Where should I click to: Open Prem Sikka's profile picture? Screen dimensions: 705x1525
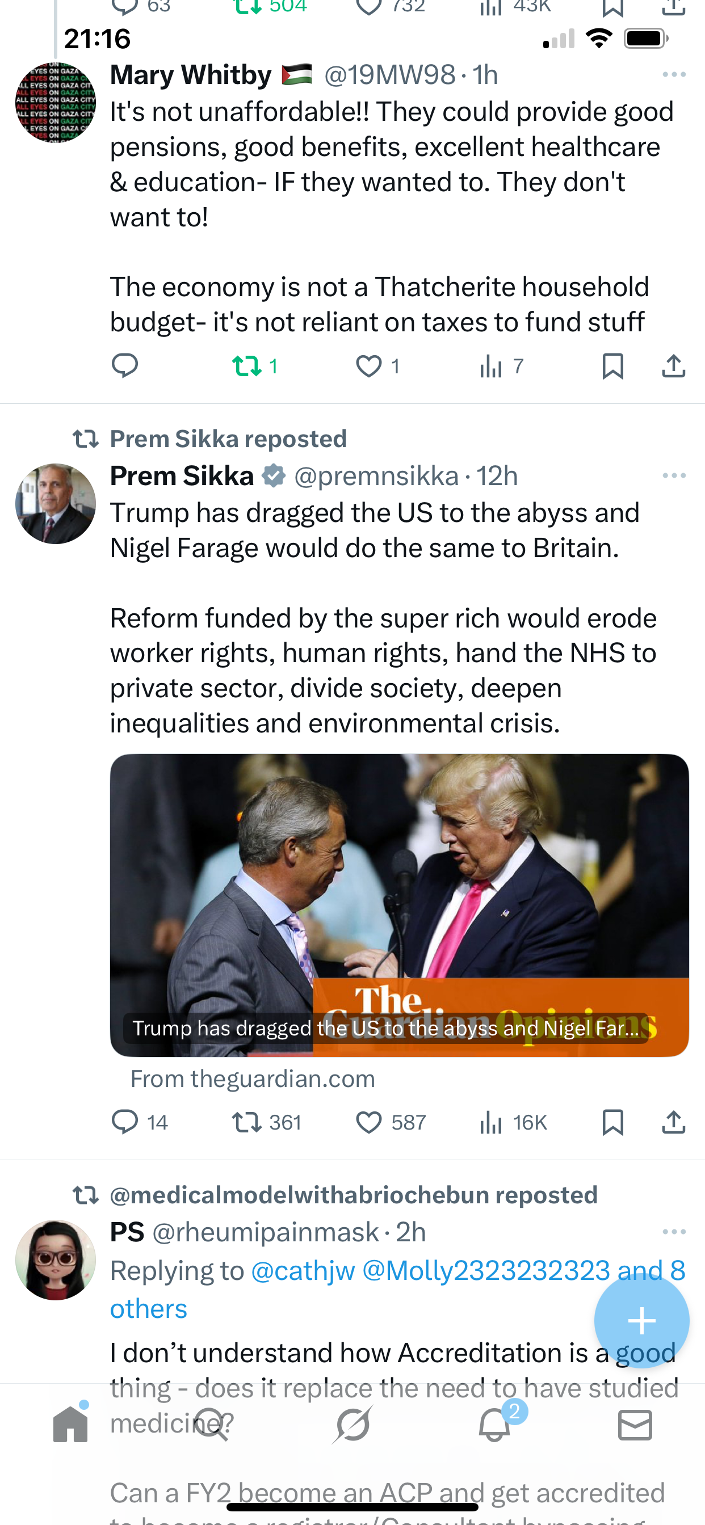[x=56, y=504]
